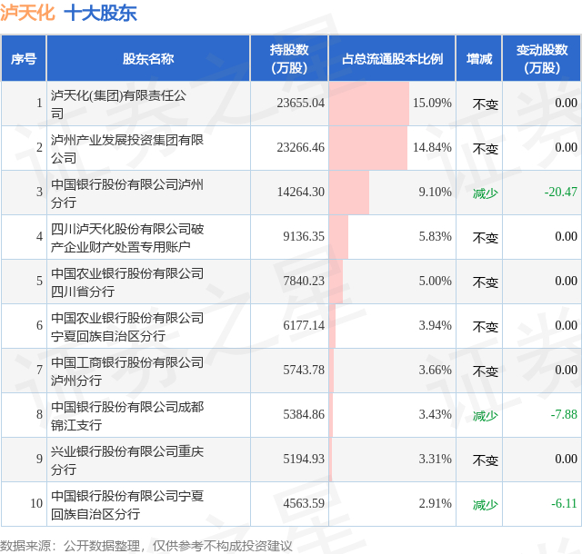Click the green 减少 label in row 3
This screenshot has height=554, width=582.
coord(486,193)
